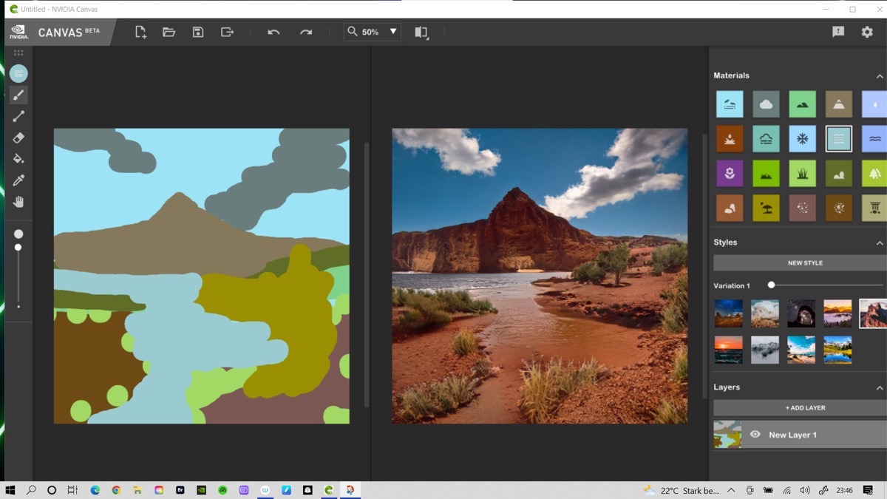
Task: Collapse the Styles panel
Action: (x=879, y=242)
